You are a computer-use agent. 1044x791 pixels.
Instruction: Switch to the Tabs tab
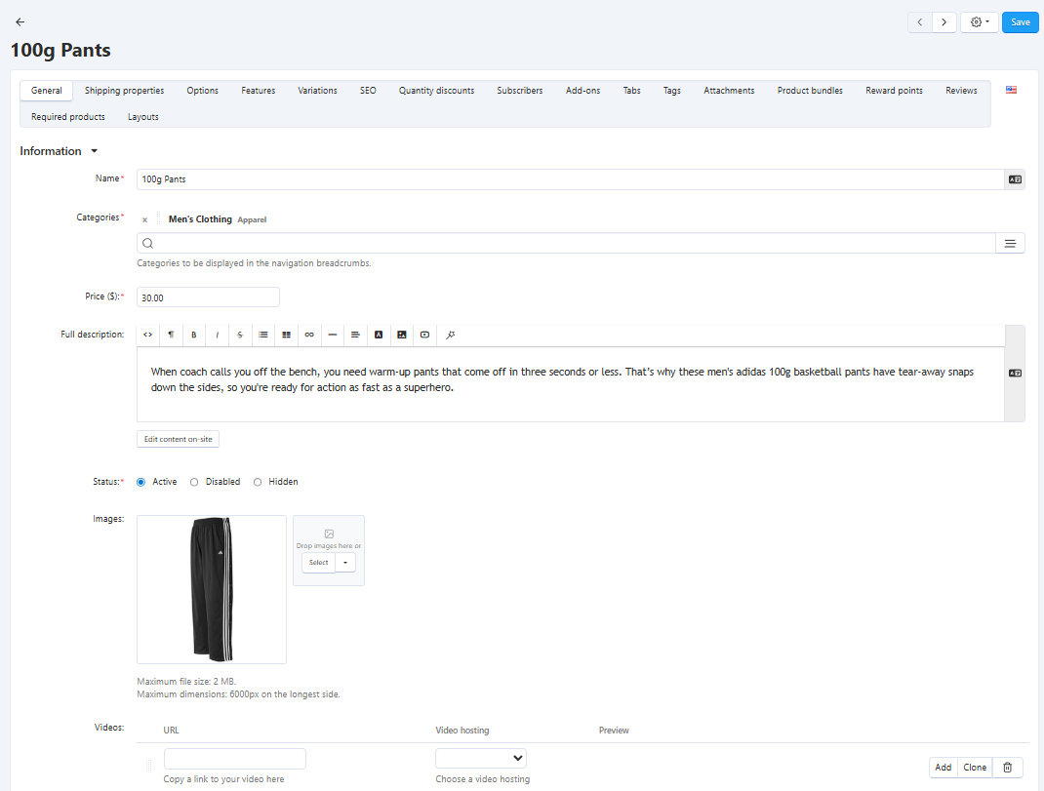tap(632, 91)
